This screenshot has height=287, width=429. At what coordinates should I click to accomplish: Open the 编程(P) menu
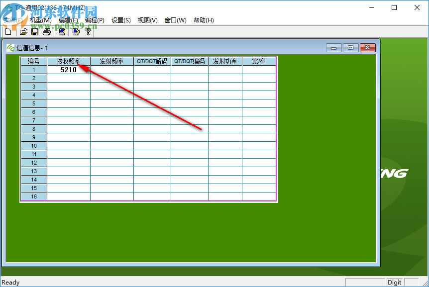pyautogui.click(x=95, y=20)
